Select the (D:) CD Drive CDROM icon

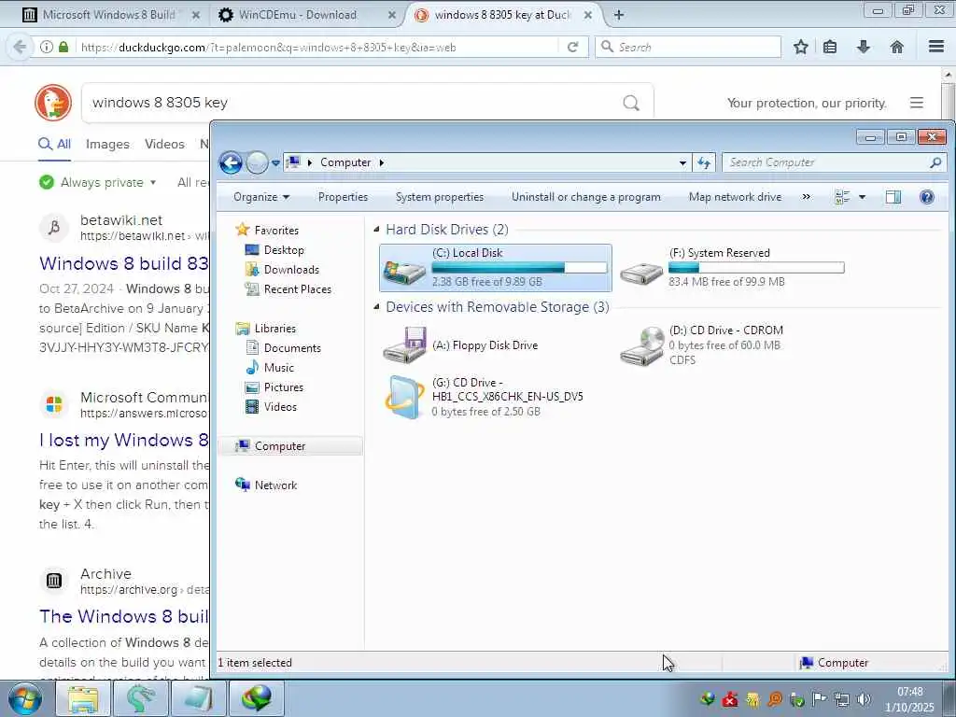click(642, 345)
